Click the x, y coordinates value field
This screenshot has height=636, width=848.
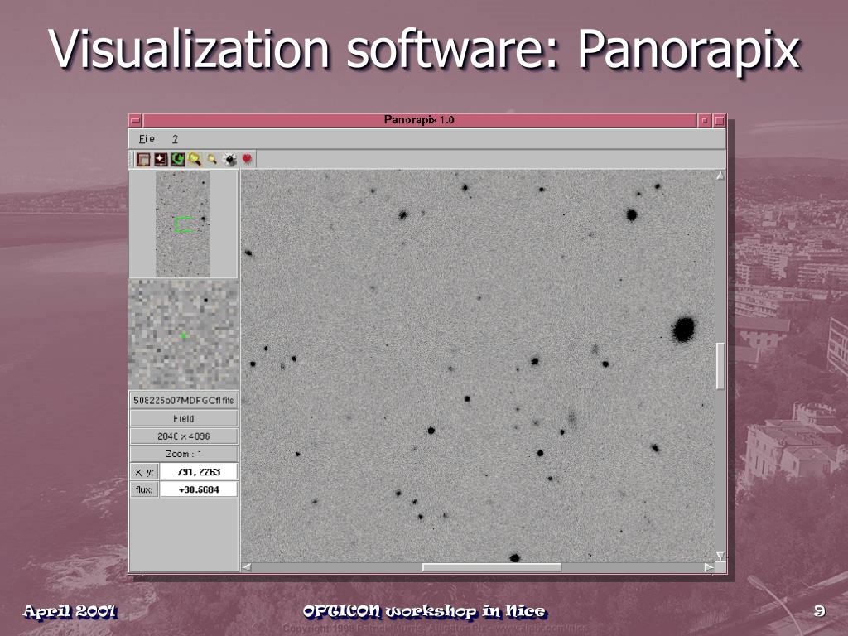click(x=199, y=471)
